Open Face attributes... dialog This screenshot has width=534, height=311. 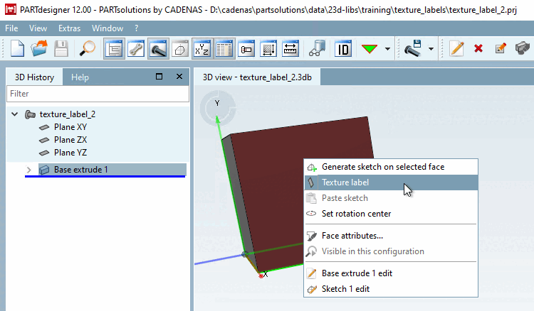coord(391,236)
